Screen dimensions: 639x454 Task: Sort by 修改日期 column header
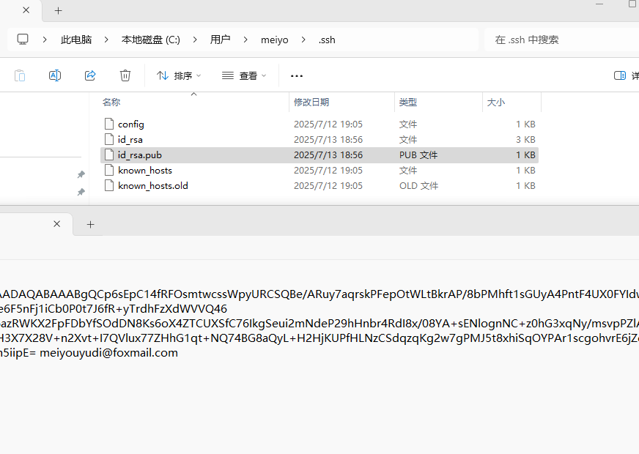click(x=311, y=103)
